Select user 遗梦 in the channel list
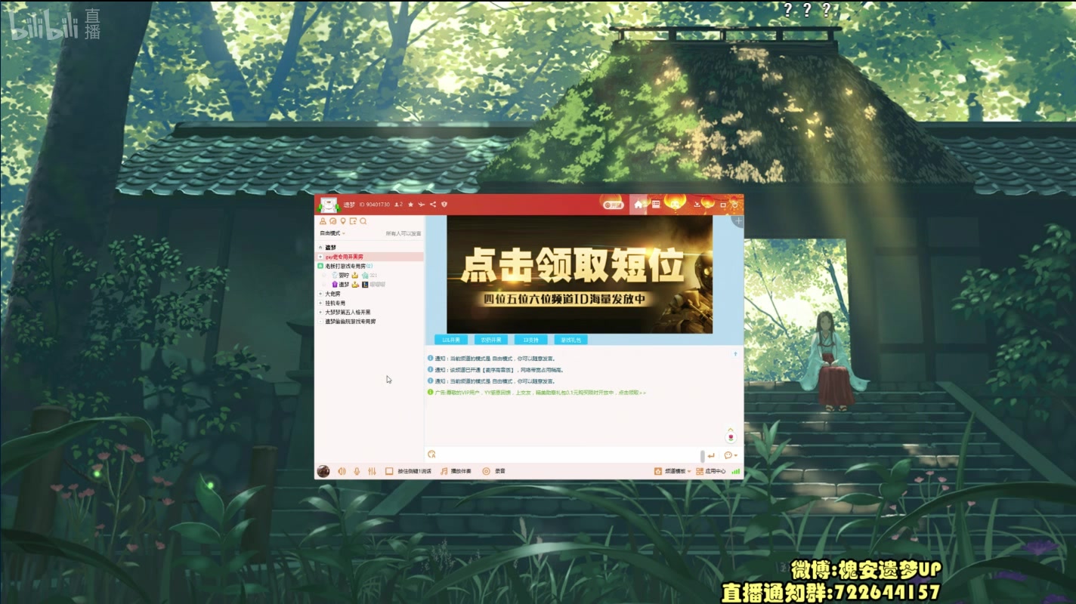 344,285
